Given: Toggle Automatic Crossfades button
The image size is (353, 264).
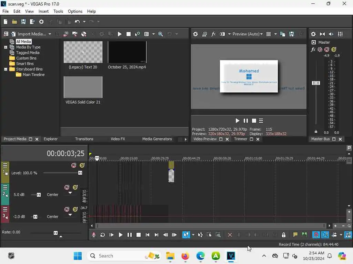Looking at the screenshot, I should (325, 235).
